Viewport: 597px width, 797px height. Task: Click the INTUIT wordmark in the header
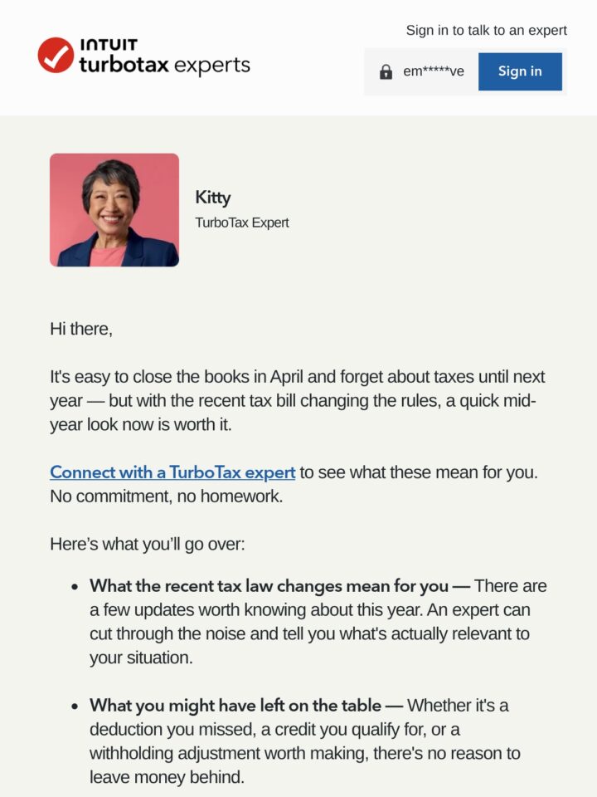[109, 45]
